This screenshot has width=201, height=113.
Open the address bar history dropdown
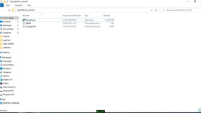(x=151, y=10)
